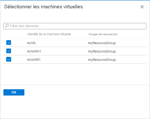Uncheck the myVMH1 checkbox

click(9, 51)
